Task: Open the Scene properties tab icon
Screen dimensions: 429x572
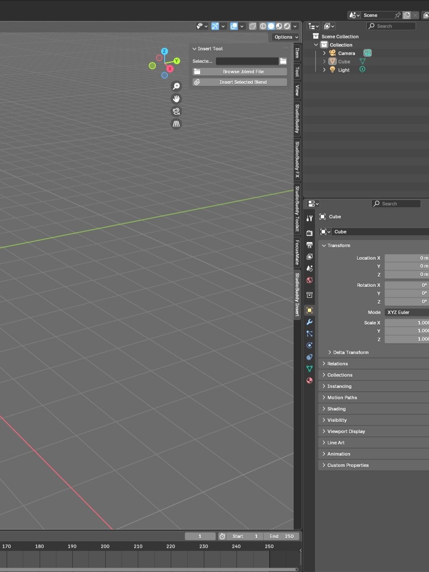Action: tap(310, 268)
